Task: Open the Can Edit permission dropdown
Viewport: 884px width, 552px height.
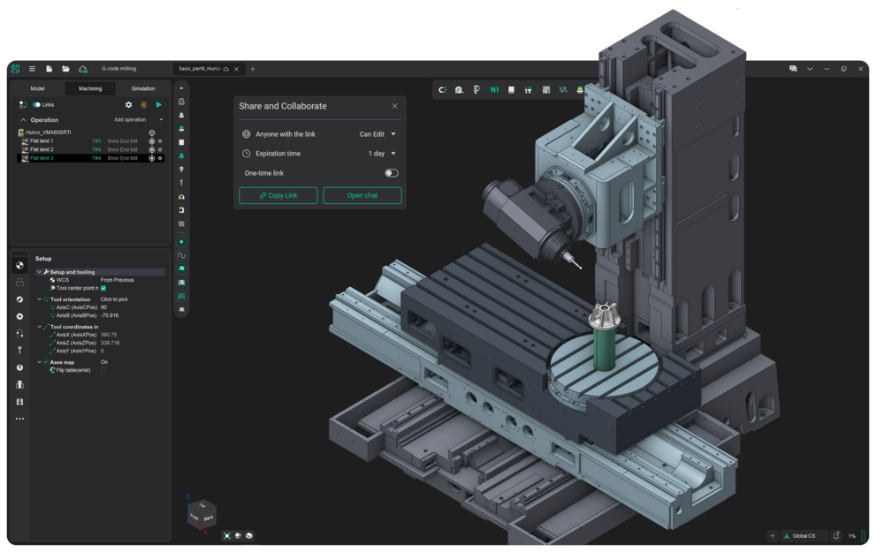Action: 377,134
